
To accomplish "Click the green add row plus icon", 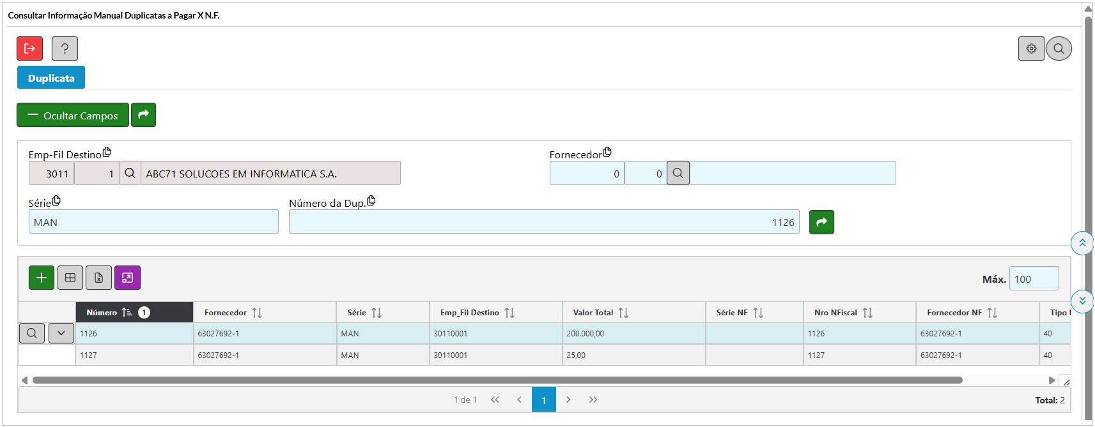I will coord(42,278).
